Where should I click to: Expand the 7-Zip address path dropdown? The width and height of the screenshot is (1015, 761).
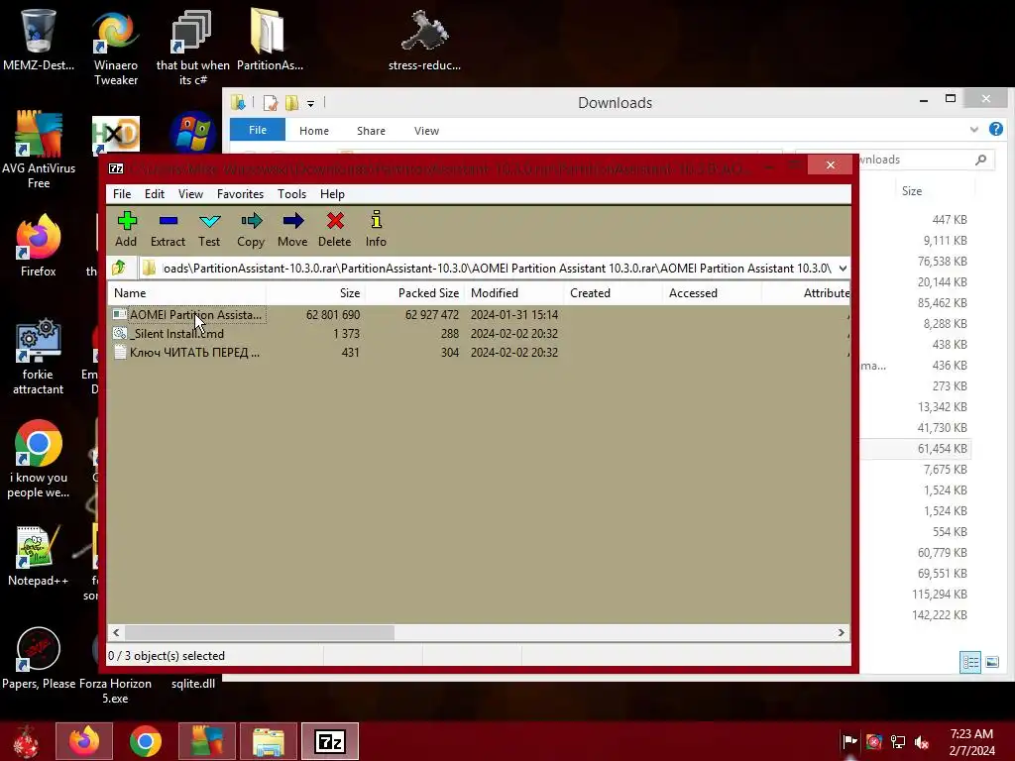[x=843, y=268]
